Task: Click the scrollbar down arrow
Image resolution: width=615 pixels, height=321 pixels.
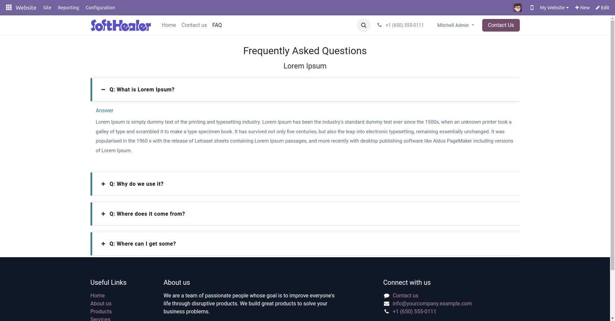Action: [612, 319]
